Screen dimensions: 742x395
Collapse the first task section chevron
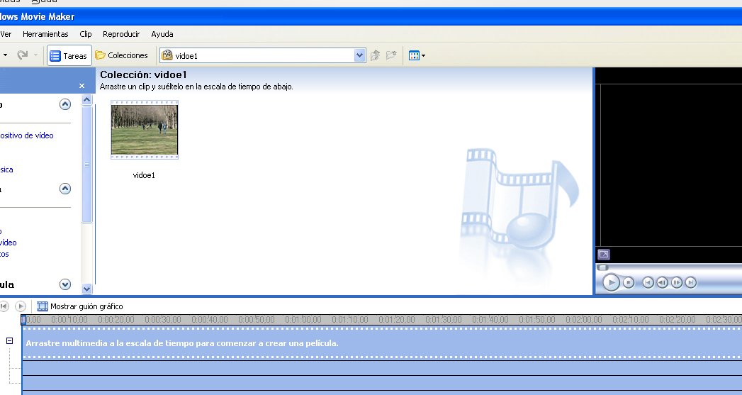click(65, 104)
